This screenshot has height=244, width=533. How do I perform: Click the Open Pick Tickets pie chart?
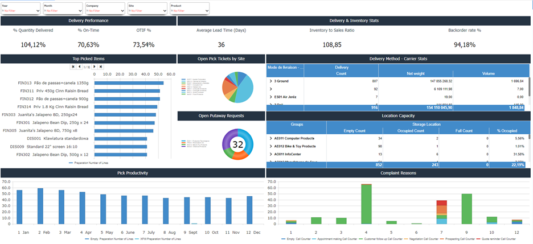pyautogui.click(x=237, y=87)
